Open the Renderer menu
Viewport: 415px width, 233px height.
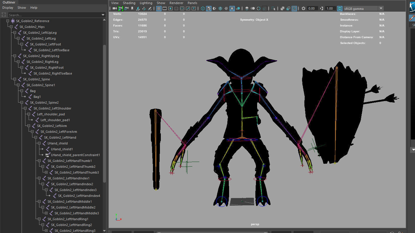(x=176, y=3)
